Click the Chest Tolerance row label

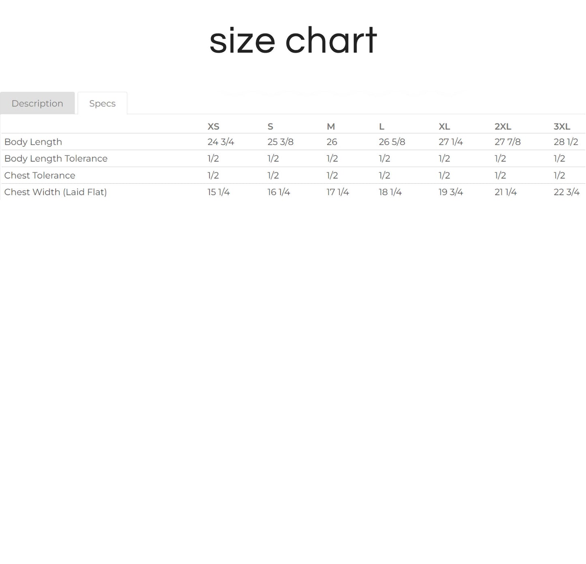pyautogui.click(x=40, y=176)
